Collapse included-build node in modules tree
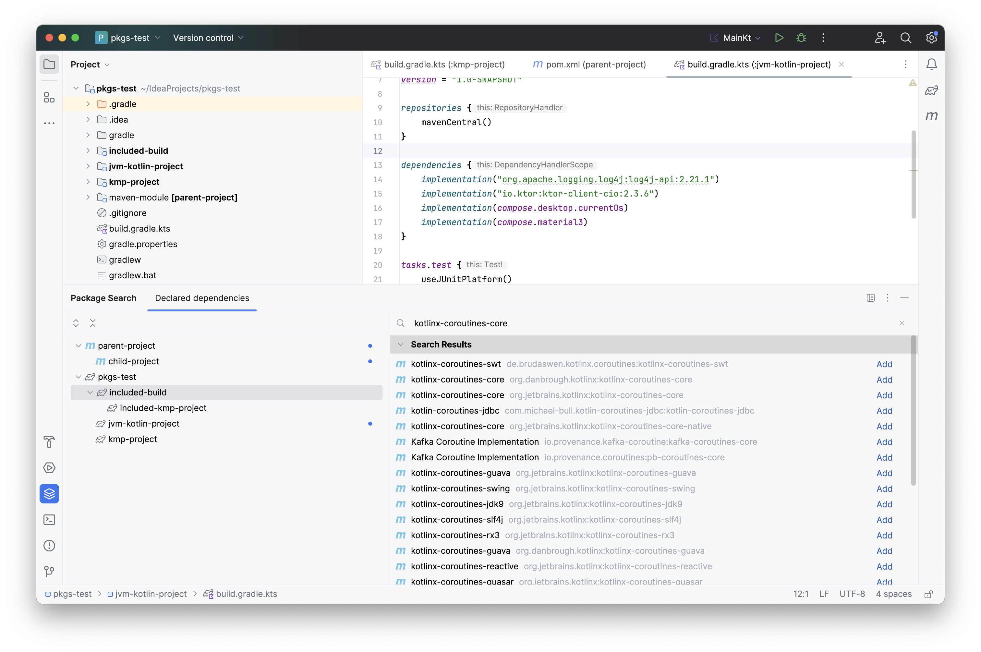This screenshot has width=981, height=652. (90, 392)
